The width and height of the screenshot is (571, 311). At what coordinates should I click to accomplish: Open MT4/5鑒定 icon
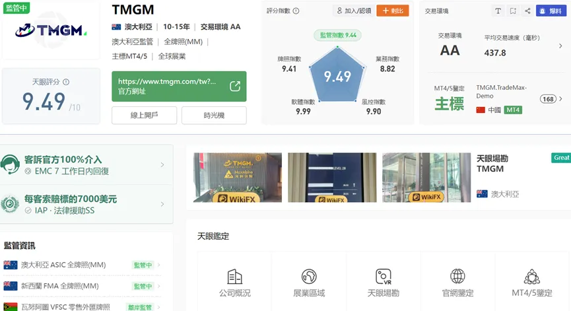[531, 277]
